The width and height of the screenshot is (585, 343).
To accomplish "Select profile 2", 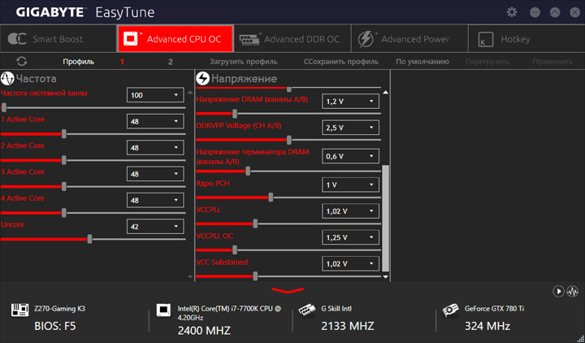I will click(170, 62).
